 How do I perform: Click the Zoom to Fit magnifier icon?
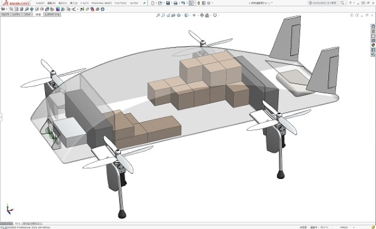(158, 16)
